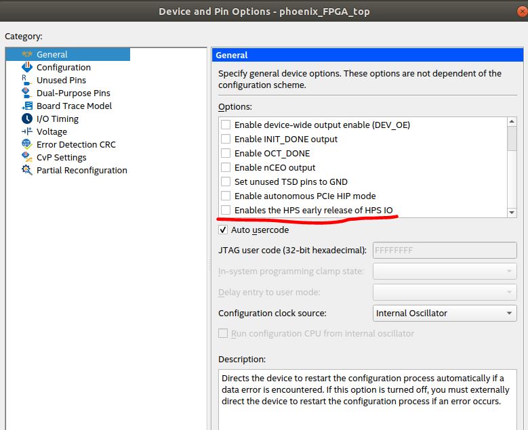Tick Enable device-wide output enable (DEV_OE)

(x=226, y=125)
